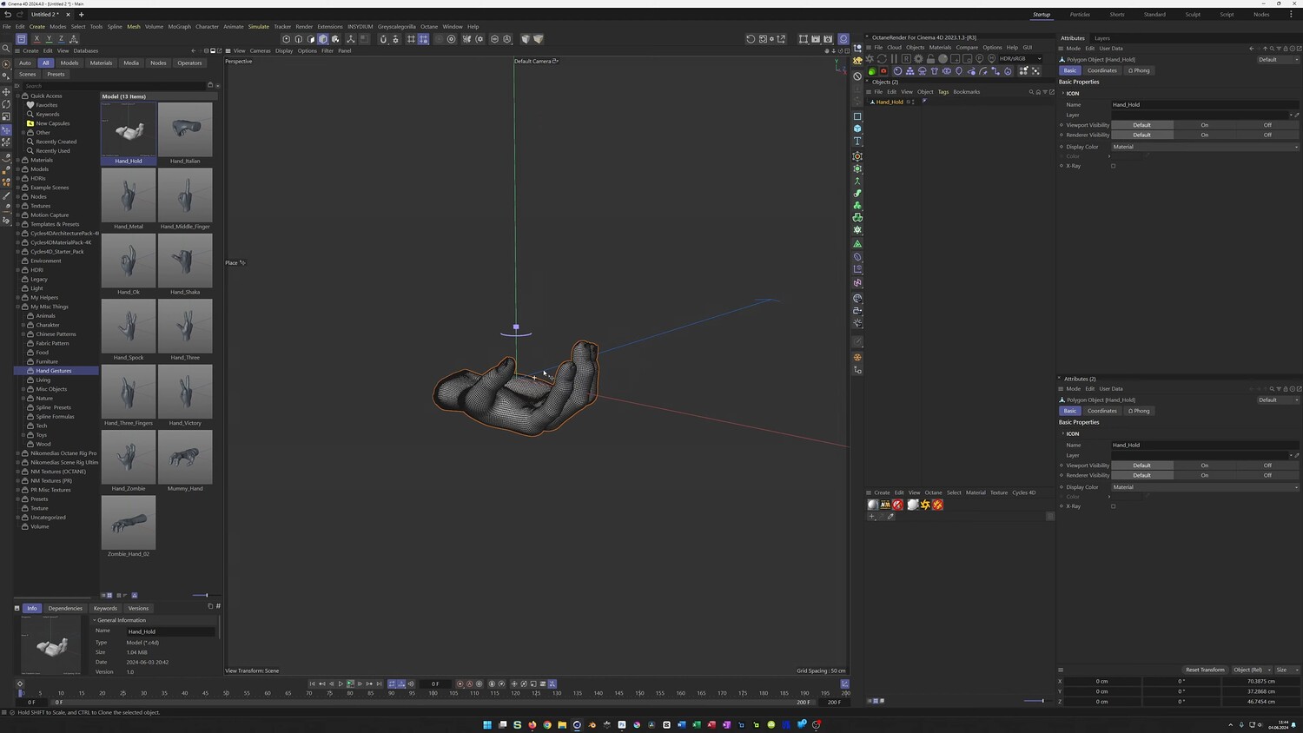Add a Cube primitive from side palette
The image size is (1303, 733).
click(x=857, y=129)
